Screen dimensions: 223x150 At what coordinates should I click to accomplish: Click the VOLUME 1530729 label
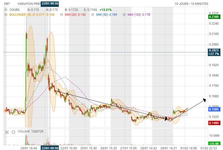pyautogui.click(x=30, y=131)
